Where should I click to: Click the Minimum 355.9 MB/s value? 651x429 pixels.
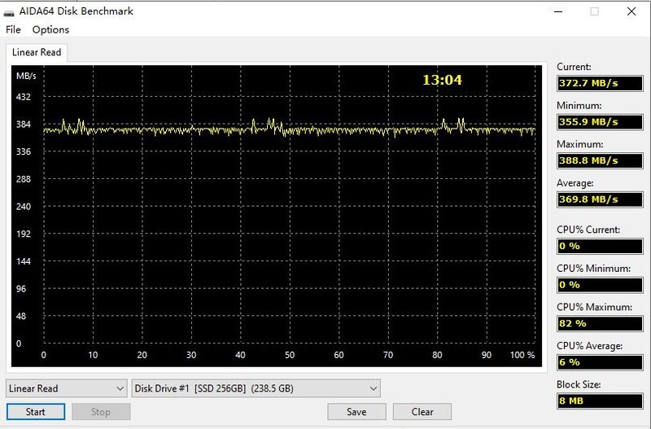pyautogui.click(x=600, y=121)
